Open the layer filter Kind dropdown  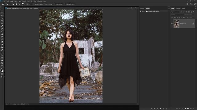click(175, 12)
